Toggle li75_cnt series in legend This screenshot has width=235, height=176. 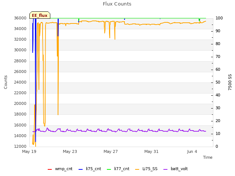click(90, 169)
